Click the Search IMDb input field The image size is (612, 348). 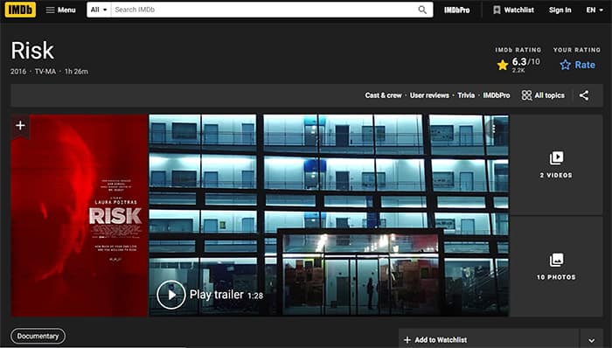pyautogui.click(x=264, y=10)
